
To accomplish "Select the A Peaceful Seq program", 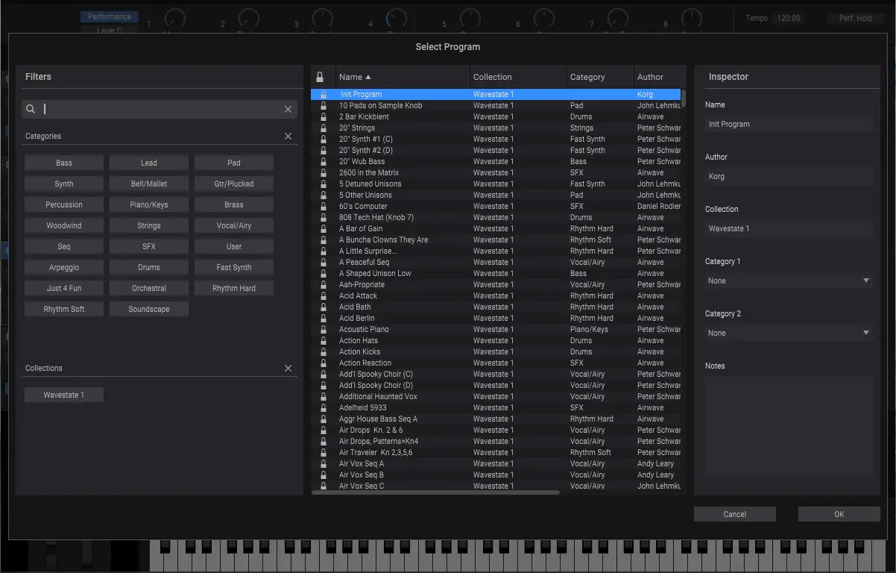I will tap(496, 263).
